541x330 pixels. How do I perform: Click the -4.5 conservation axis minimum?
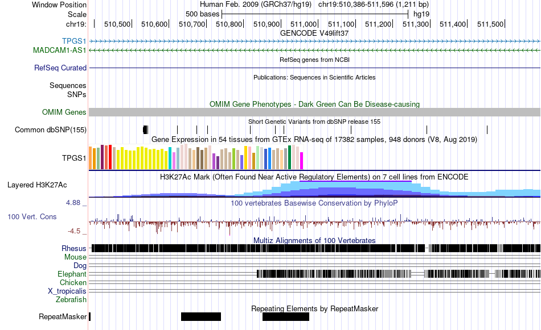[x=74, y=231]
